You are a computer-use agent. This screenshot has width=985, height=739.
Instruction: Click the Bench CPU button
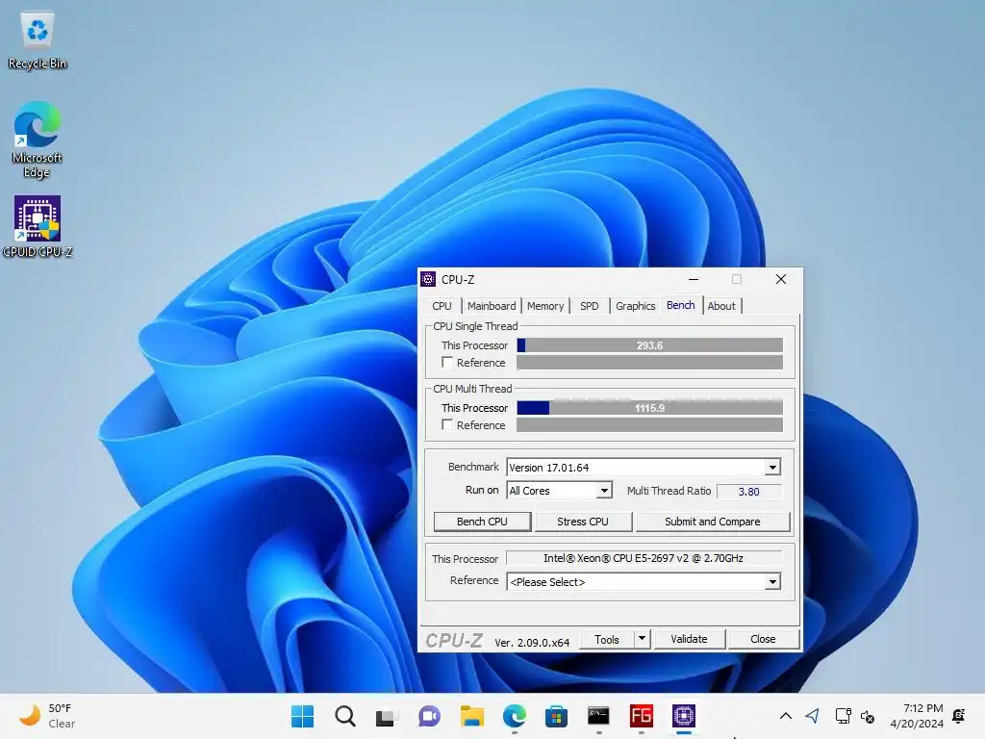pos(483,522)
